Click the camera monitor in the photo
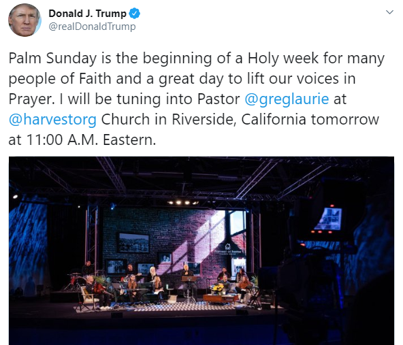403x345 pixels. click(328, 218)
